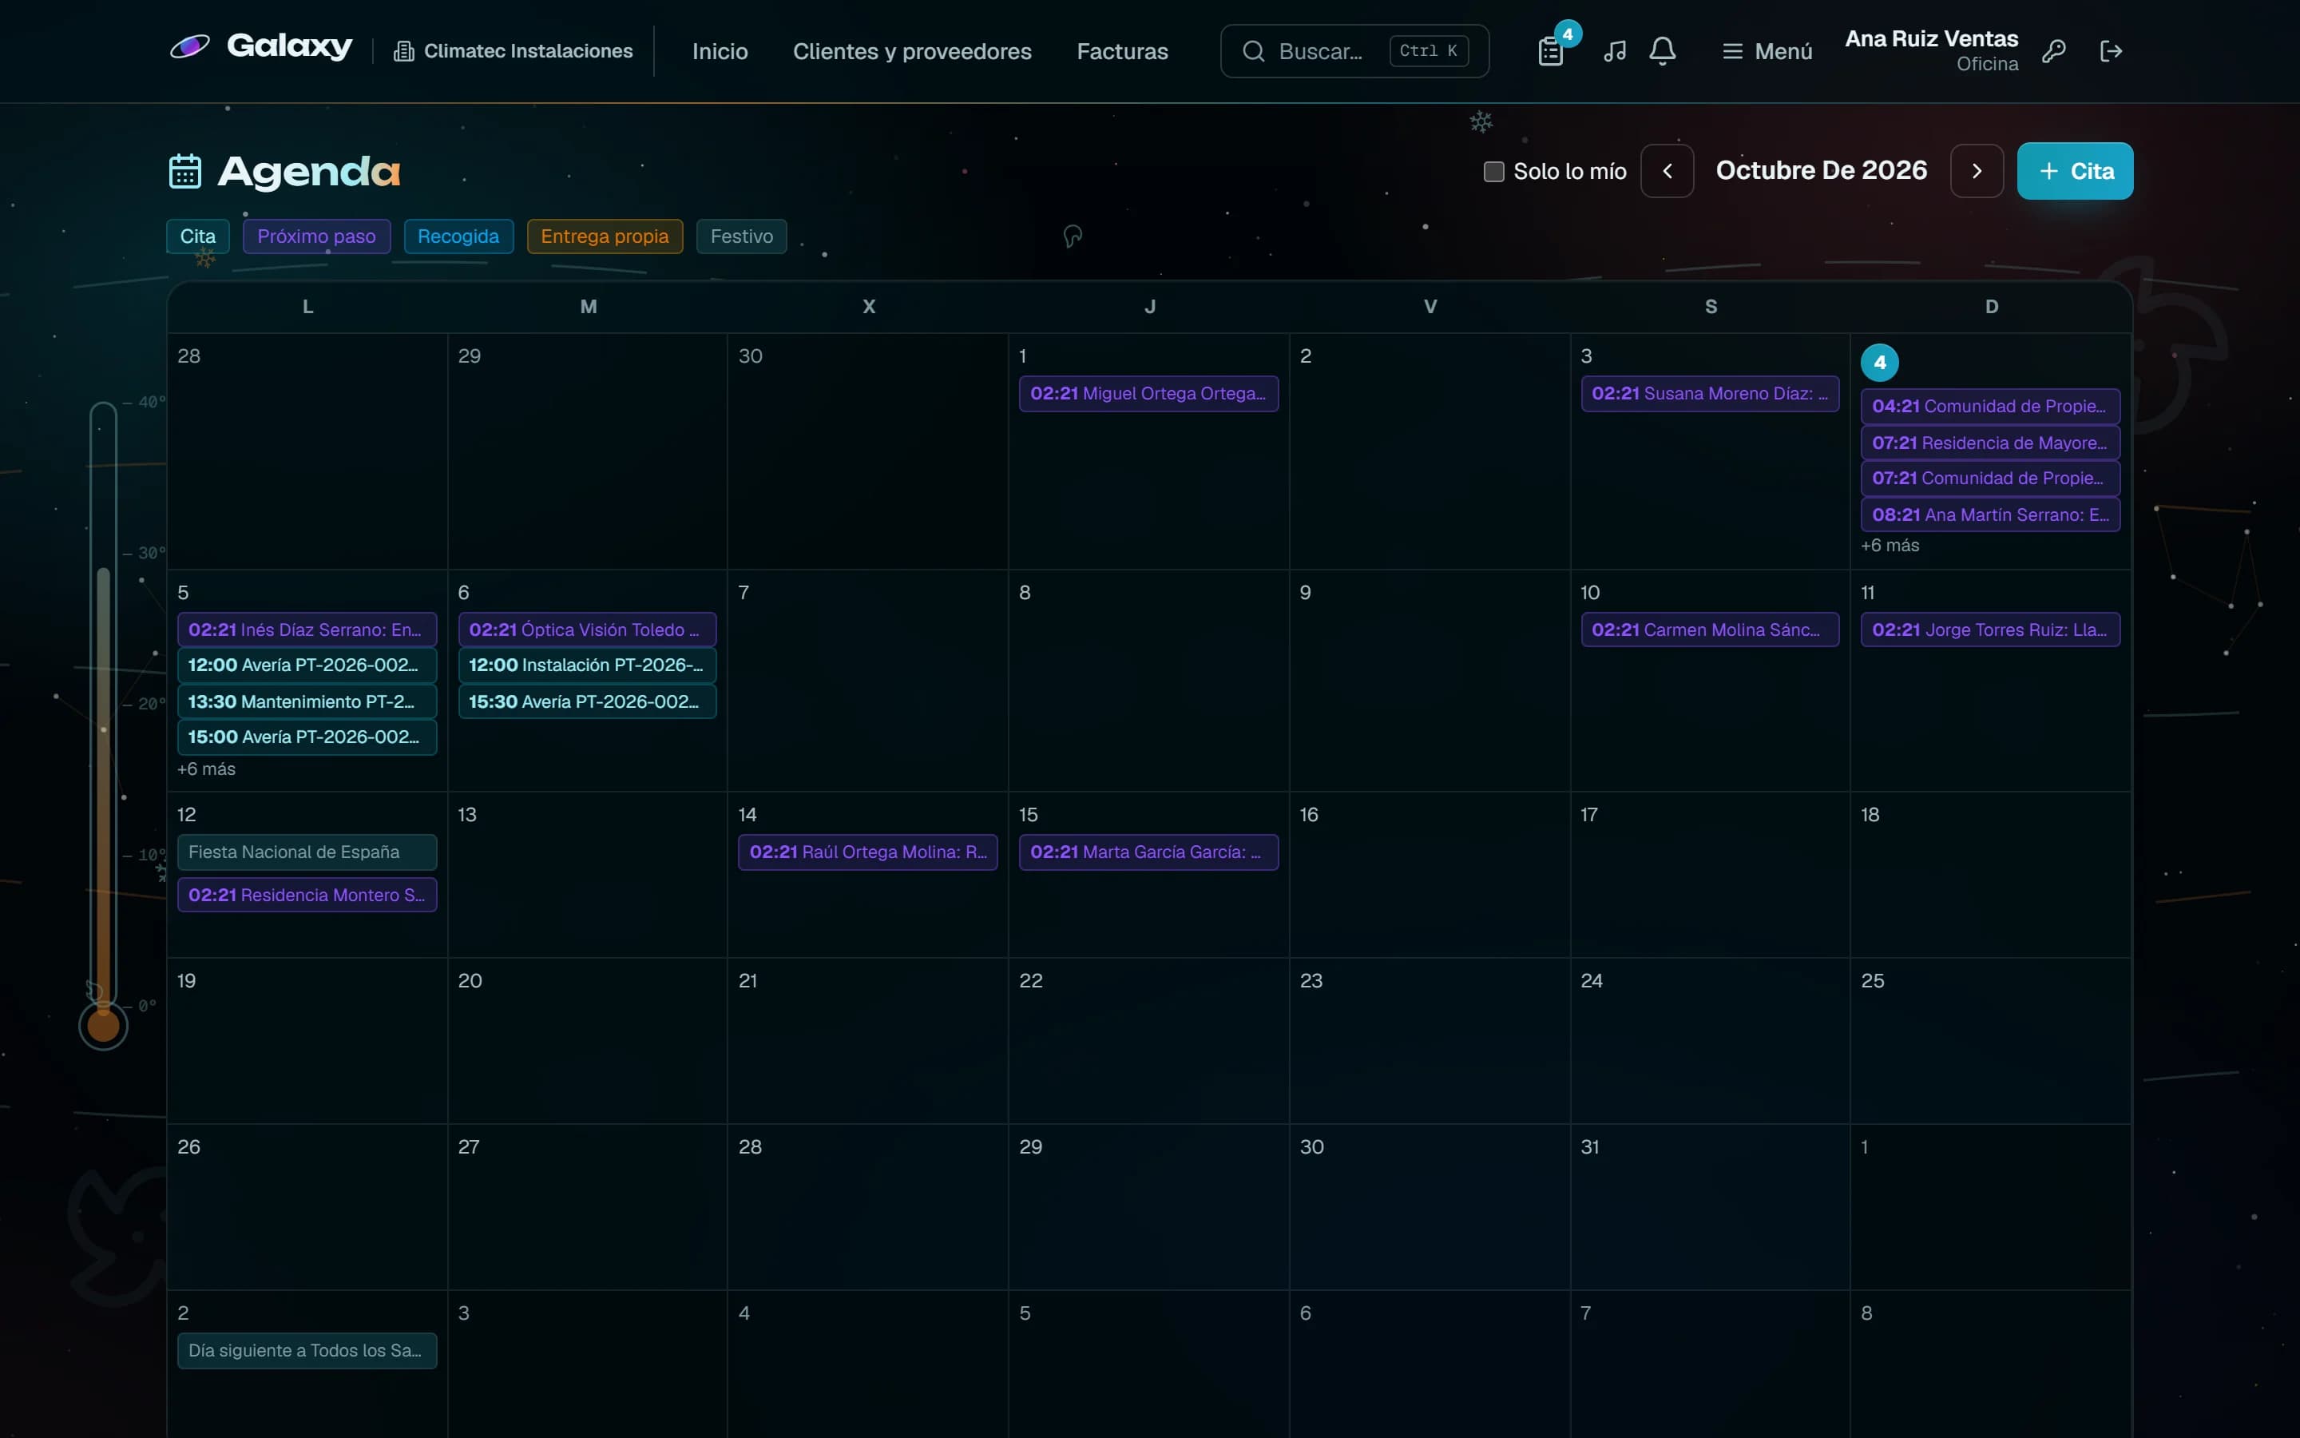Toggle the Próximo paso legend filter
The height and width of the screenshot is (1438, 2300).
[316, 236]
